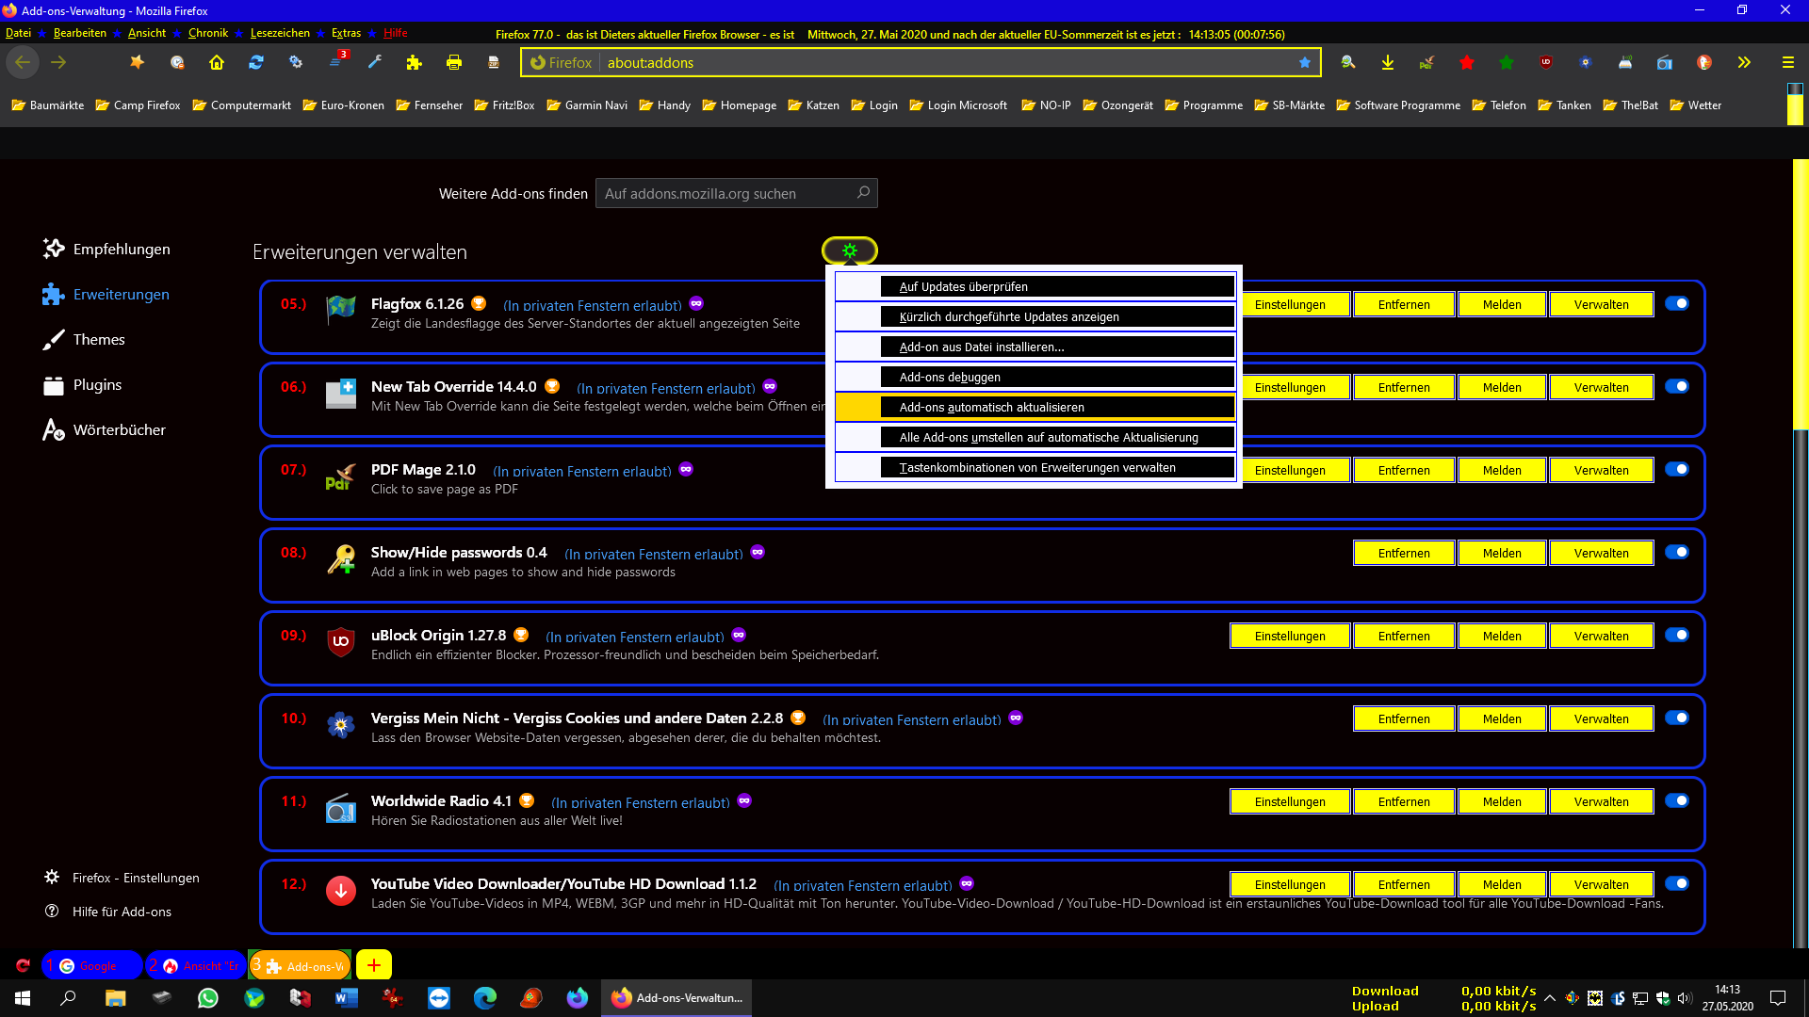
Task: Click the downloads arrow icon
Action: pyautogui.click(x=1388, y=62)
